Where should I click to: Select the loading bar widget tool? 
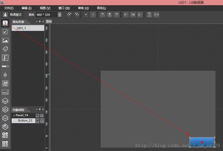coord(5,66)
